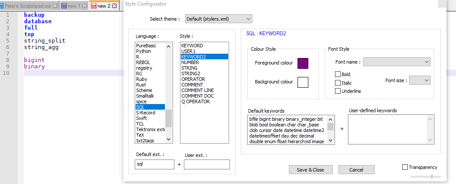Image resolution: width=456 pixels, height=184 pixels.
Task: Click Default keywords scroll up arrow
Action: (x=330, y=119)
